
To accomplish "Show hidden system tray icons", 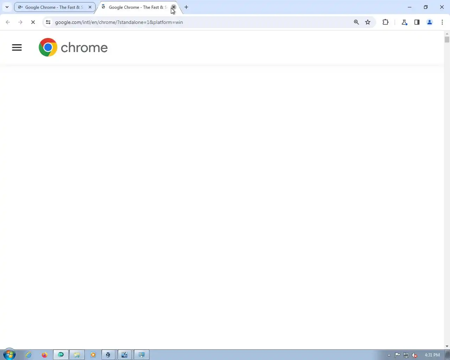I will [389, 355].
